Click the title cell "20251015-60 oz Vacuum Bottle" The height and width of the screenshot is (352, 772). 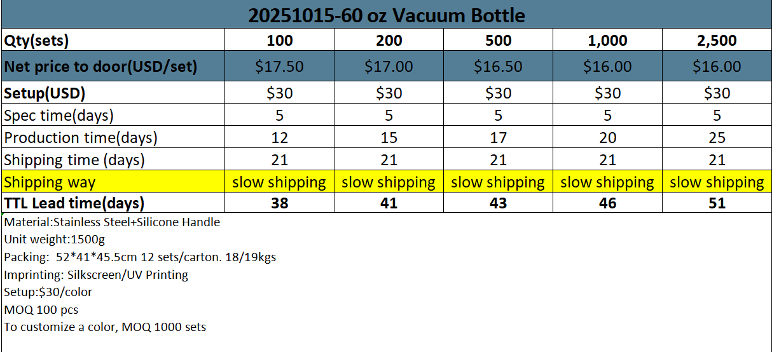[x=386, y=15]
